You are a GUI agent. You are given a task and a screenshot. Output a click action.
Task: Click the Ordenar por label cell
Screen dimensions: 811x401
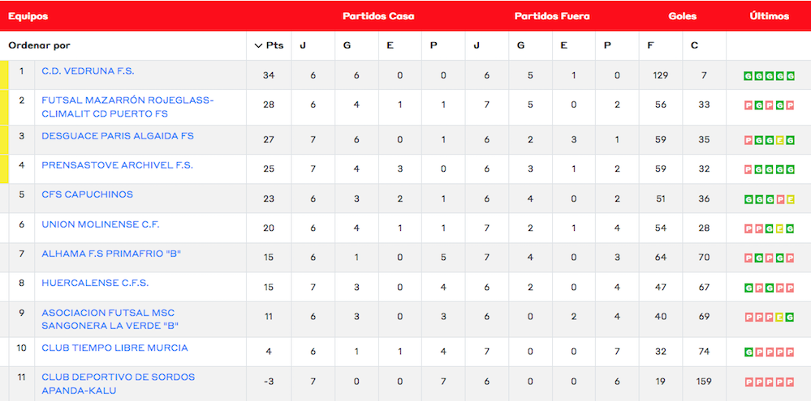[39, 45]
